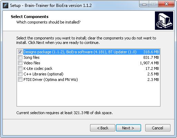Minimize the setup window
177x138 pixels.
point(144,4)
